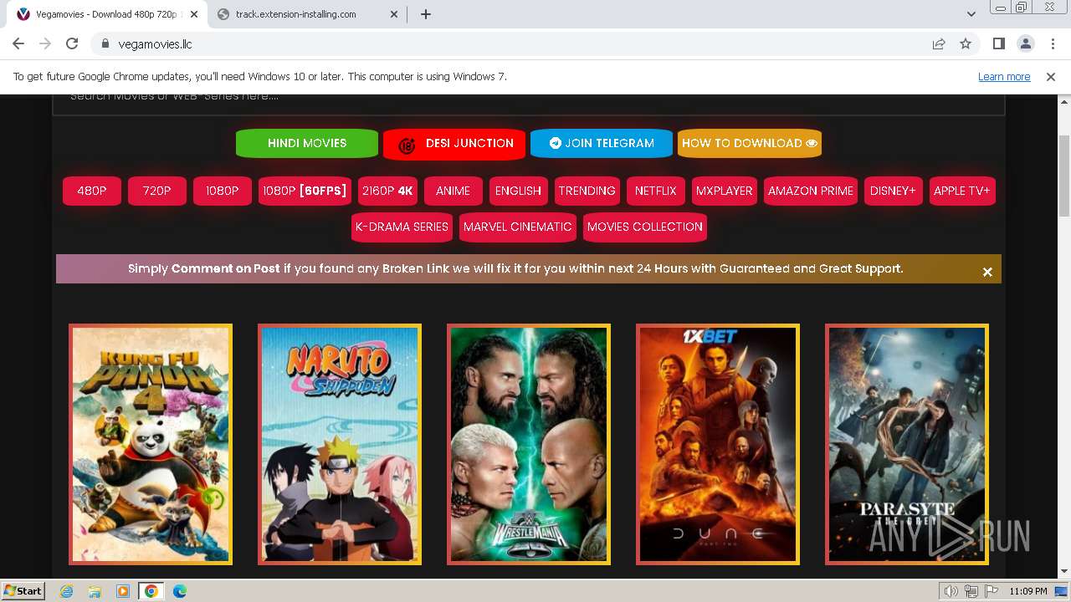Open HINDI MOVIES category
The width and height of the screenshot is (1071, 602).
click(307, 143)
